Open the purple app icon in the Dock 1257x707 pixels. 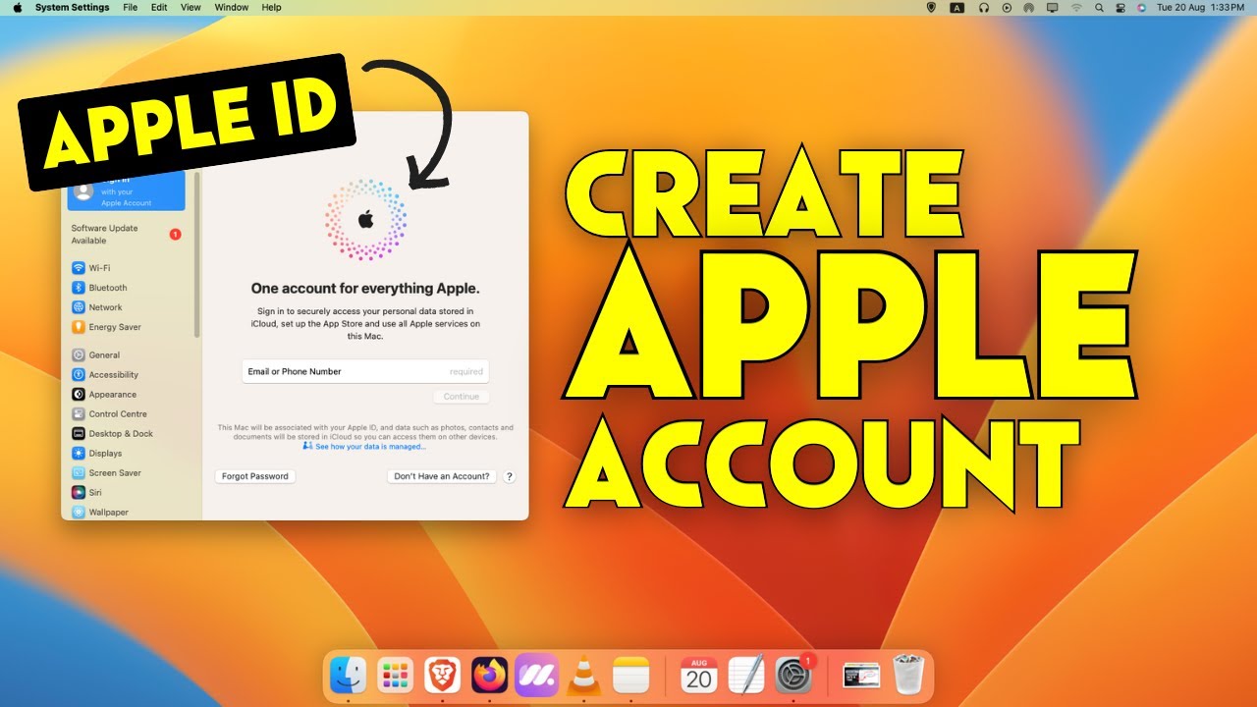tap(536, 676)
